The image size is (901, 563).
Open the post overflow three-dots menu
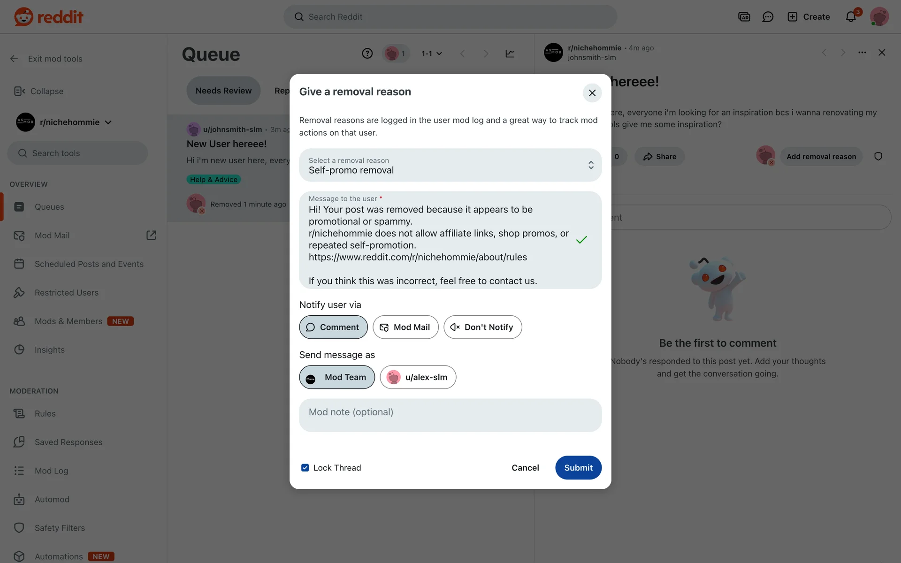[x=862, y=53]
